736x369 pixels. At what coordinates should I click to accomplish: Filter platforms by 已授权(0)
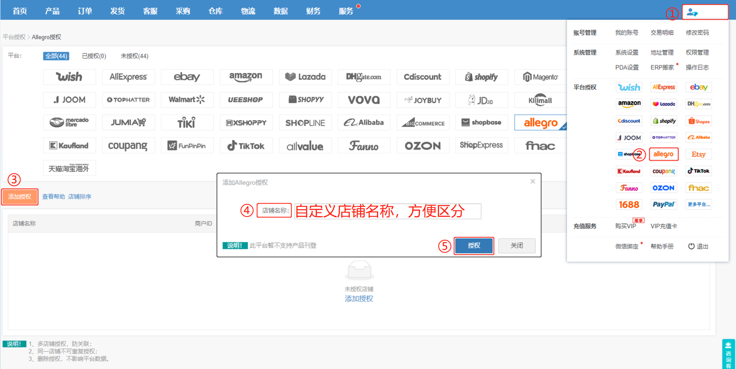click(x=94, y=56)
